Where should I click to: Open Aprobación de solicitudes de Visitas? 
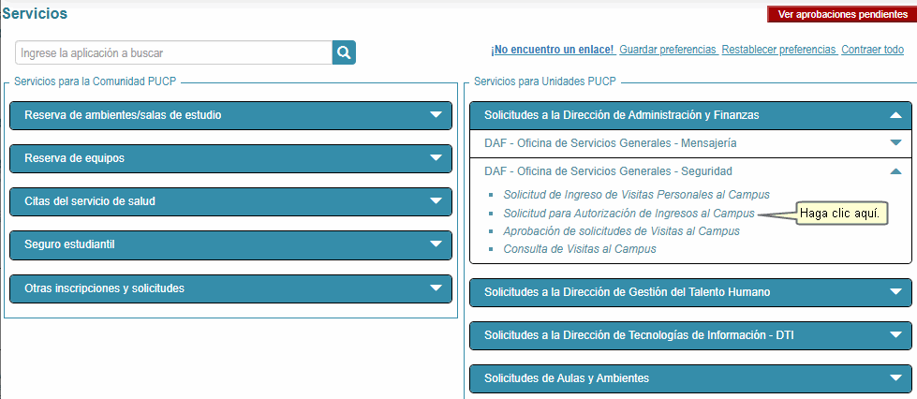click(621, 231)
